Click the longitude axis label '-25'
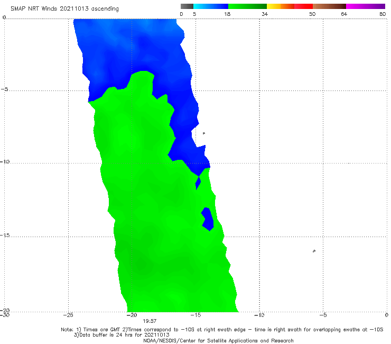 coord(68,315)
